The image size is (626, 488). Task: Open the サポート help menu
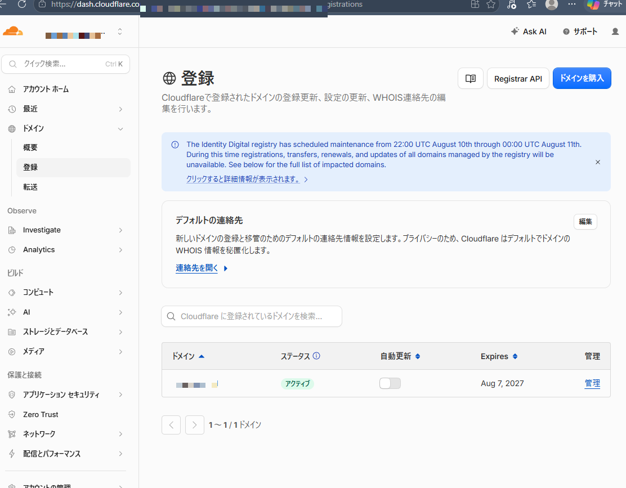click(x=580, y=32)
